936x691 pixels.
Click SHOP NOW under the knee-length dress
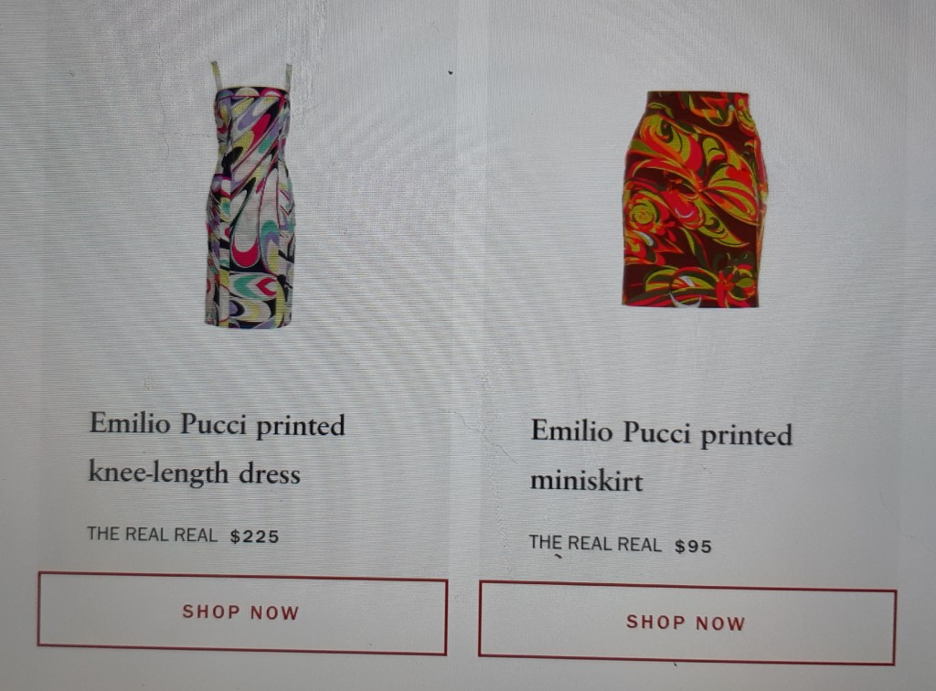click(242, 612)
